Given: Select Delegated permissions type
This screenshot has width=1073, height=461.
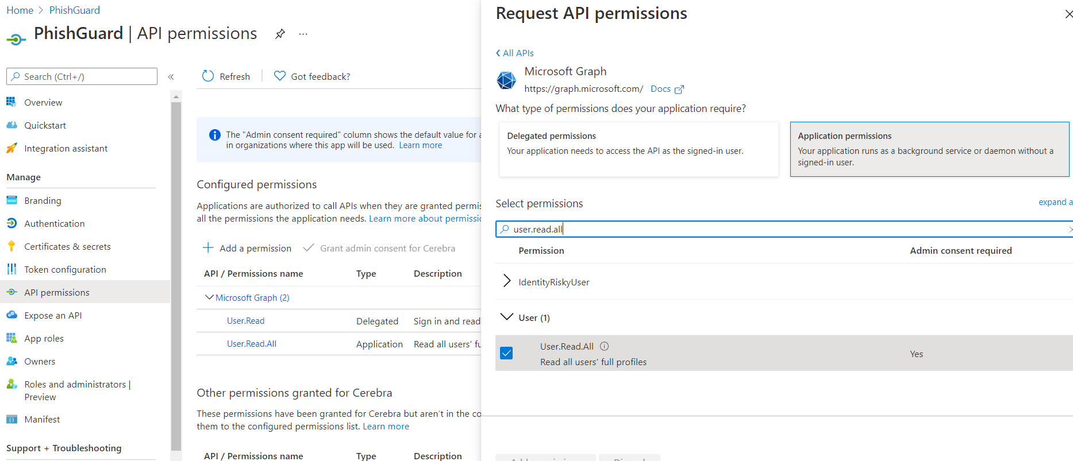Looking at the screenshot, I should 639,149.
